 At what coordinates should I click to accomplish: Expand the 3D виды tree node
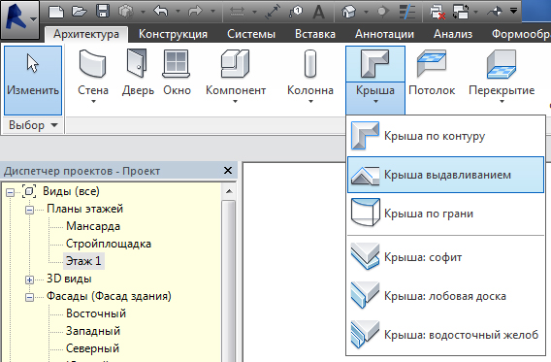[29, 280]
